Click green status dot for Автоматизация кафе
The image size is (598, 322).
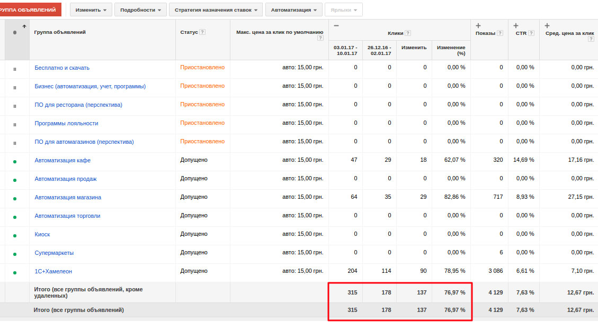[15, 162]
